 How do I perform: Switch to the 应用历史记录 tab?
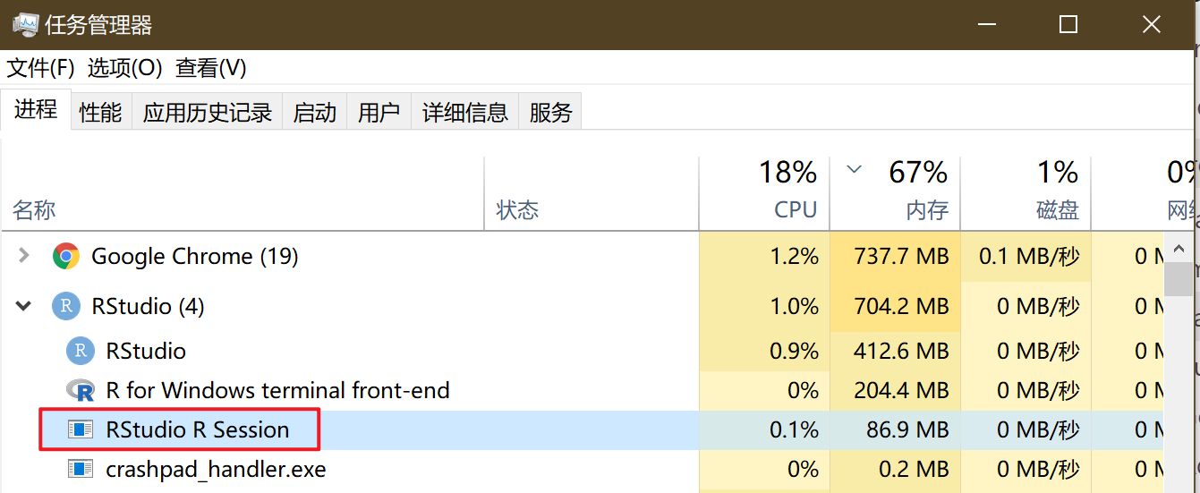tap(207, 113)
